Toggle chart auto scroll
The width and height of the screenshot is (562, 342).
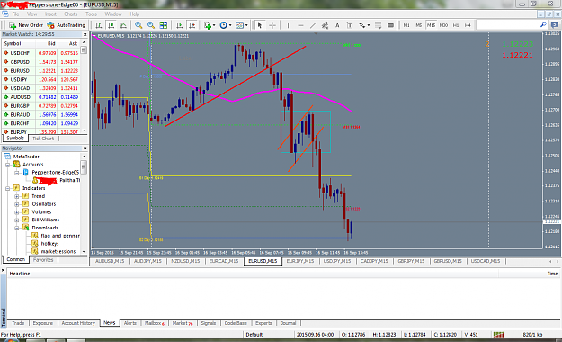(180, 25)
